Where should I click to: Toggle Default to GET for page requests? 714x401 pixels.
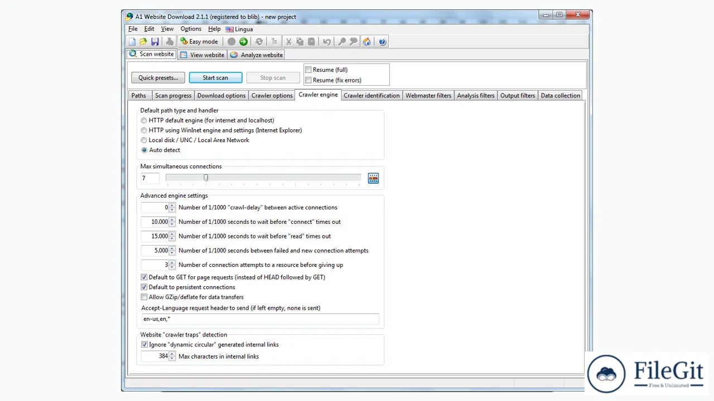(144, 277)
